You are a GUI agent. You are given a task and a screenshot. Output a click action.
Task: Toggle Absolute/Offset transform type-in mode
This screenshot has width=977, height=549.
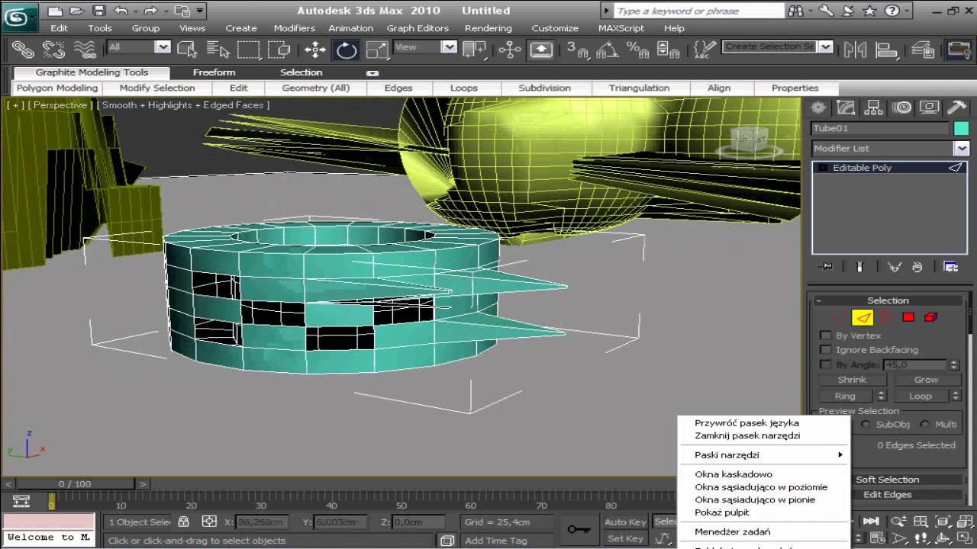(x=209, y=522)
